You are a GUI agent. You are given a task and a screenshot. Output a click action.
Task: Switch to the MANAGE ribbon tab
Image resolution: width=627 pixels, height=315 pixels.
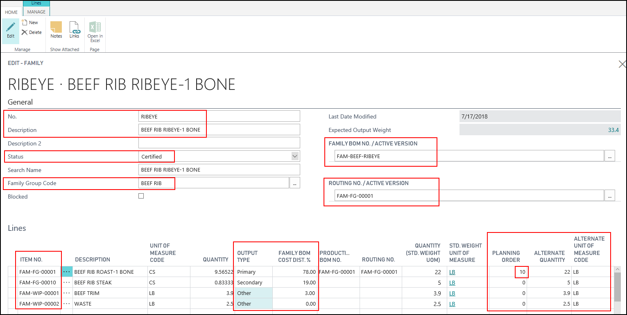36,12
